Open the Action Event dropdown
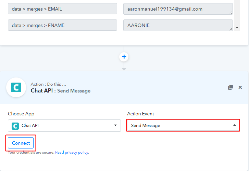The image size is (249, 171). tap(183, 126)
